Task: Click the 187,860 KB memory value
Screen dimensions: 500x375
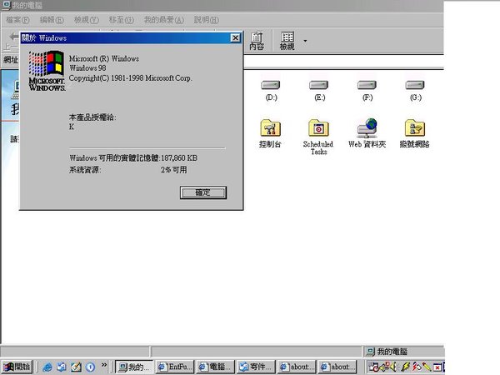Action: [x=179, y=158]
